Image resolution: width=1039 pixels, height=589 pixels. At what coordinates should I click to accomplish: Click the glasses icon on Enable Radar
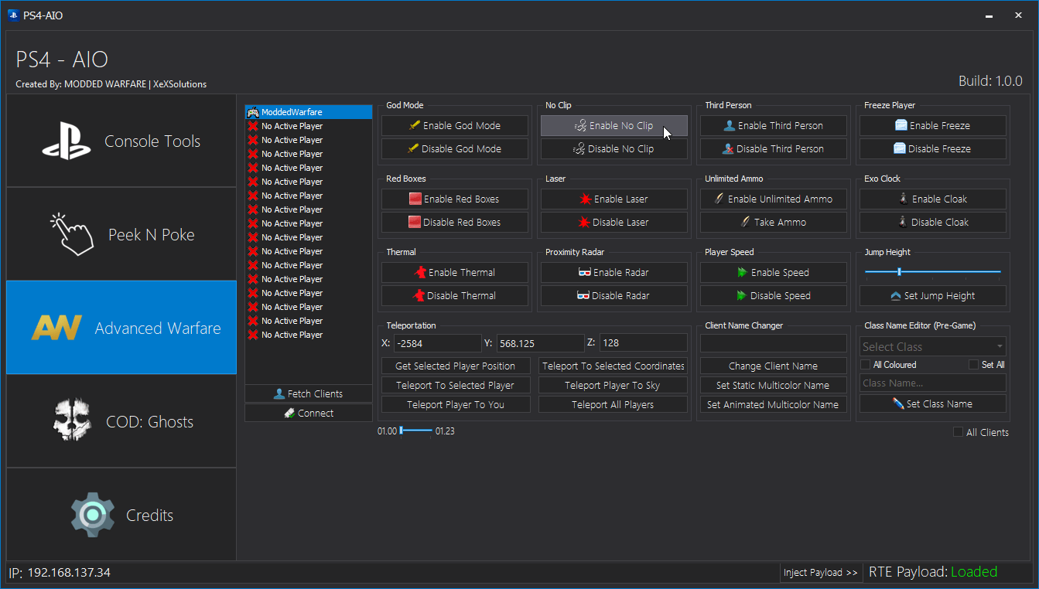click(x=585, y=272)
